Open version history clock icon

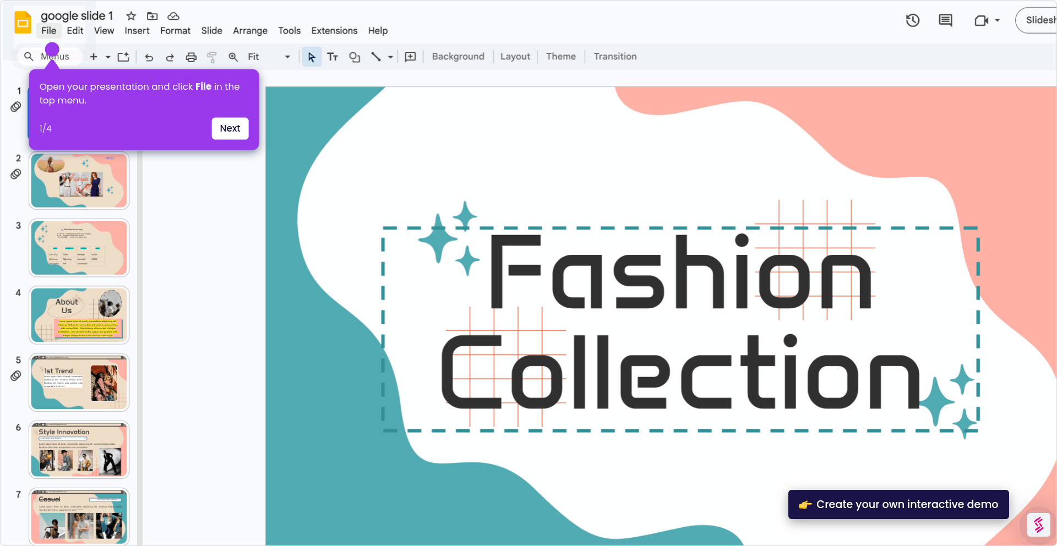913,20
